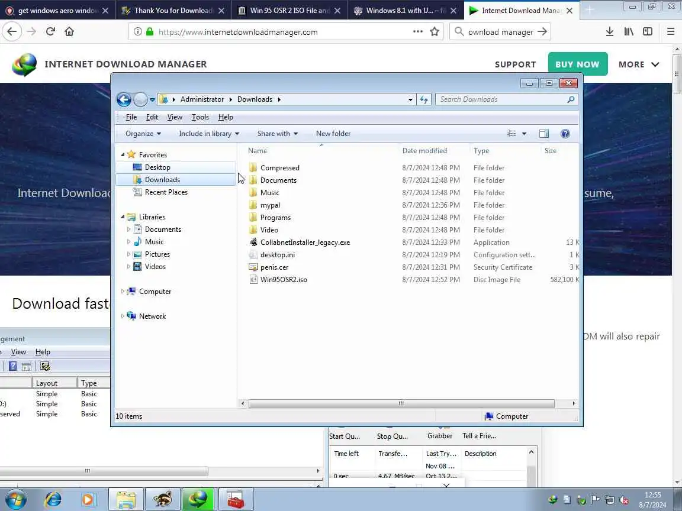Screen dimensions: 682x511
Task: Click the Explorer forward navigation arrow
Action: click(x=140, y=99)
